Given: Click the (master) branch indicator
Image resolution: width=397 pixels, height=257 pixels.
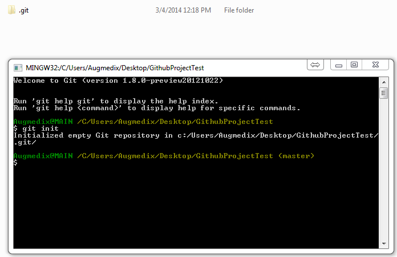Looking at the screenshot, I should 296,156.
